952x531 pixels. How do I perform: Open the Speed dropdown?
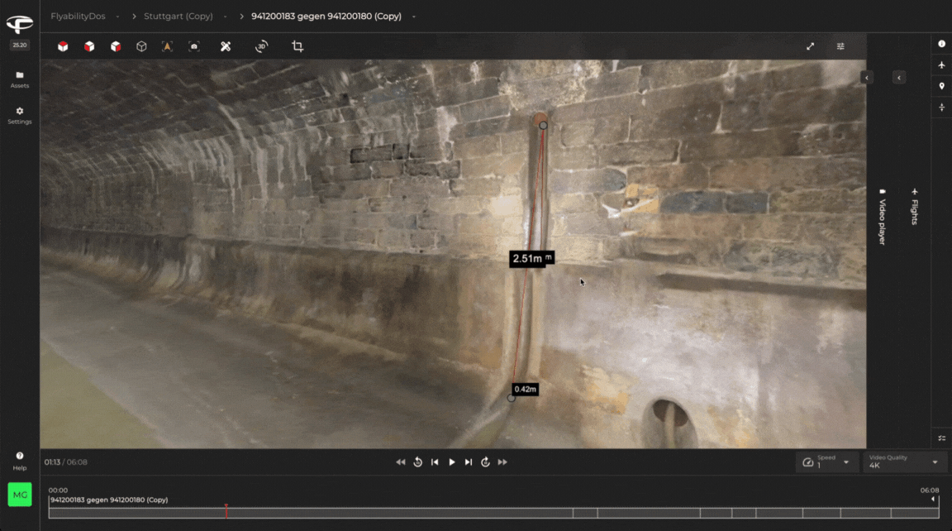(826, 462)
